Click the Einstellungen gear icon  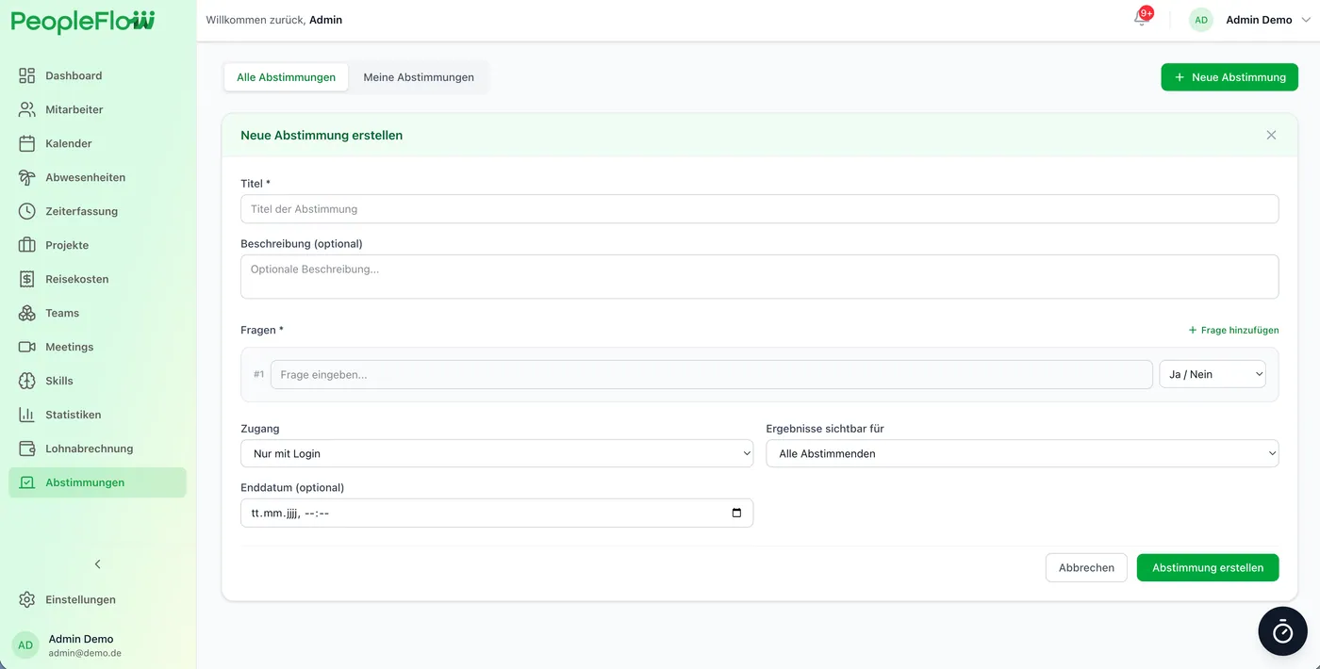(x=27, y=599)
